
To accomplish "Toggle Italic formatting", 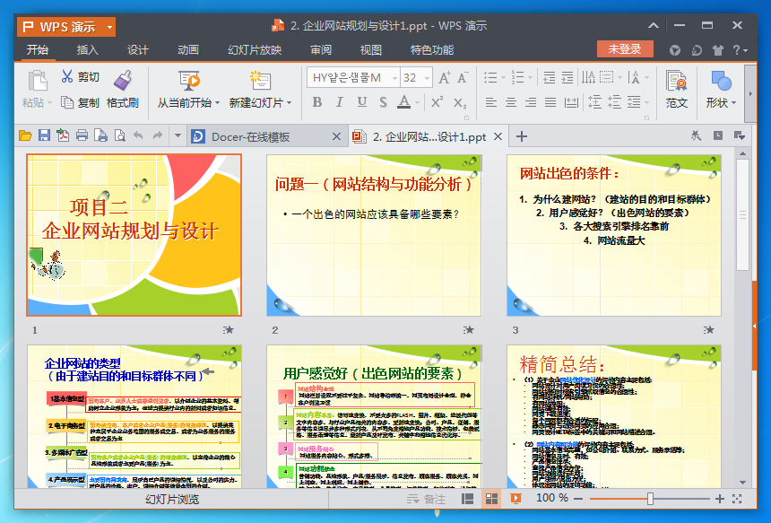I will (339, 102).
